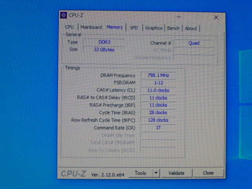Viewport: 252px width, 189px height.
Task: Switch to the CPU tab
Action: [x=69, y=27]
